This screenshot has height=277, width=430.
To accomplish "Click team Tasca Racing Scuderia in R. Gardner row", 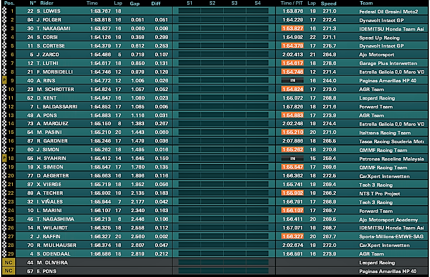I will coord(392,141).
